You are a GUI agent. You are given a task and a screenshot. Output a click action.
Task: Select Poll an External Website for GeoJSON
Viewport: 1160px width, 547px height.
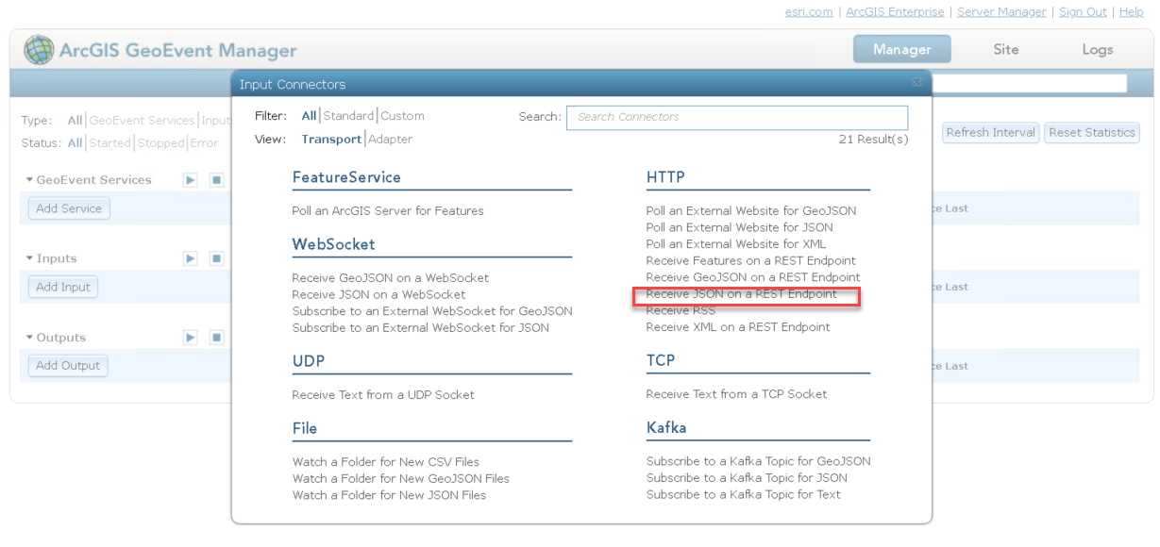tap(751, 210)
